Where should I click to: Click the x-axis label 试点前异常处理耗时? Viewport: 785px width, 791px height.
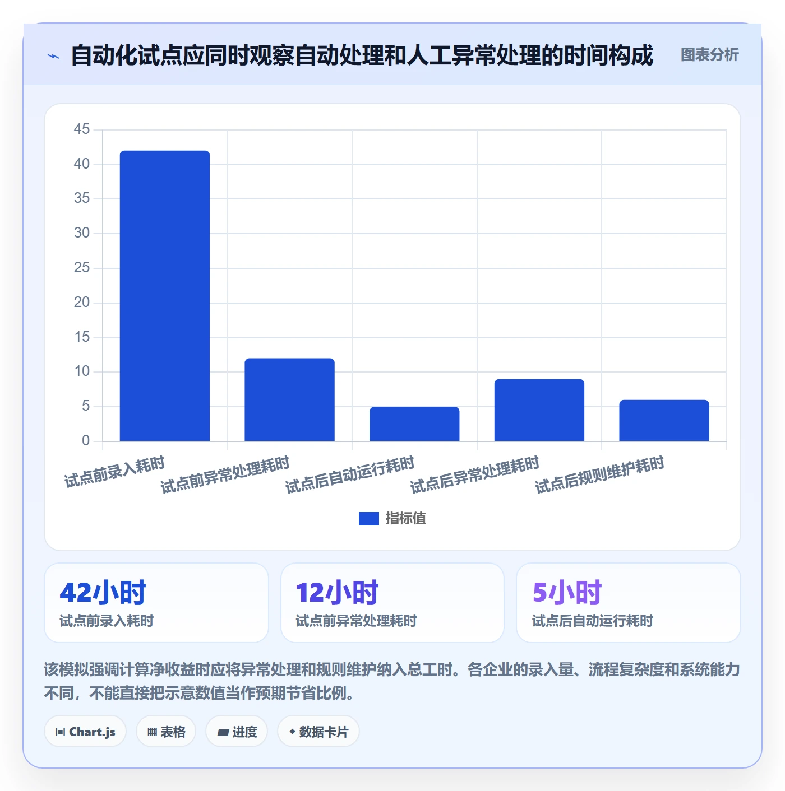(x=225, y=475)
